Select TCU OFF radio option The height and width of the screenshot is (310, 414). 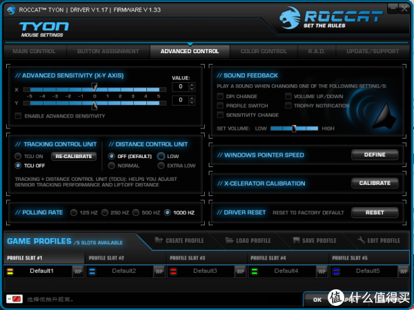coord(18,166)
